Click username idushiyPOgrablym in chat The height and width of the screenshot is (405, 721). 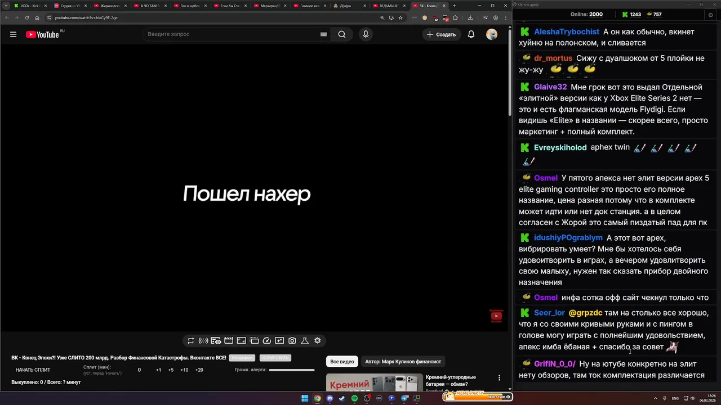pos(568,238)
